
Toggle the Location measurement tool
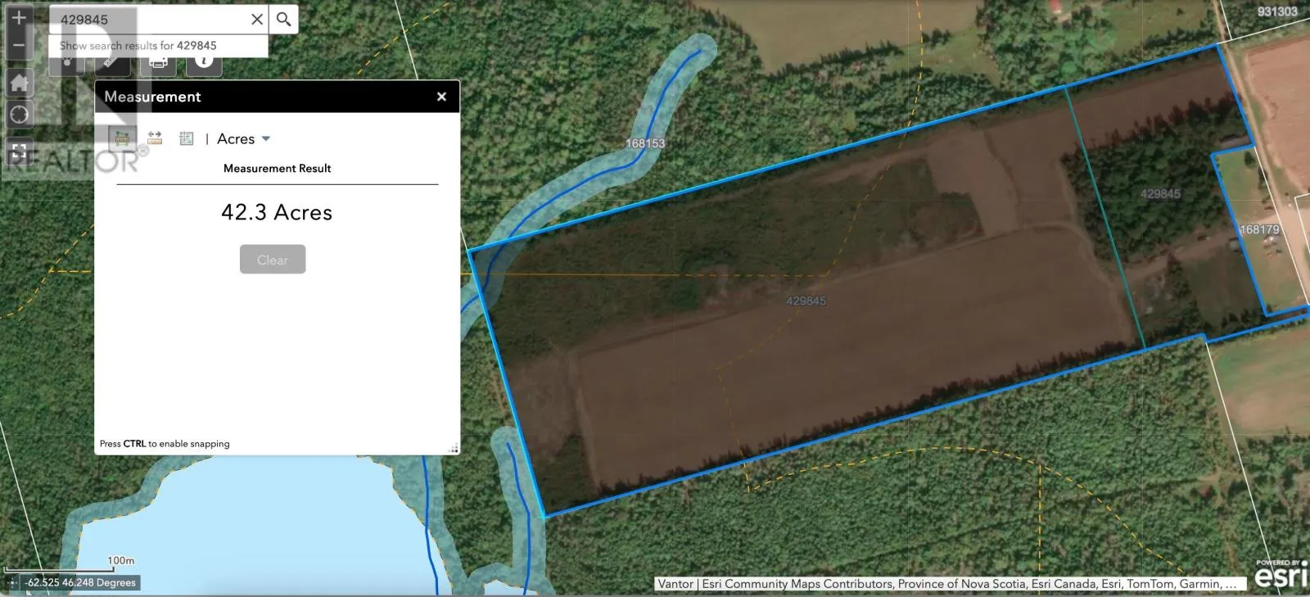(187, 138)
